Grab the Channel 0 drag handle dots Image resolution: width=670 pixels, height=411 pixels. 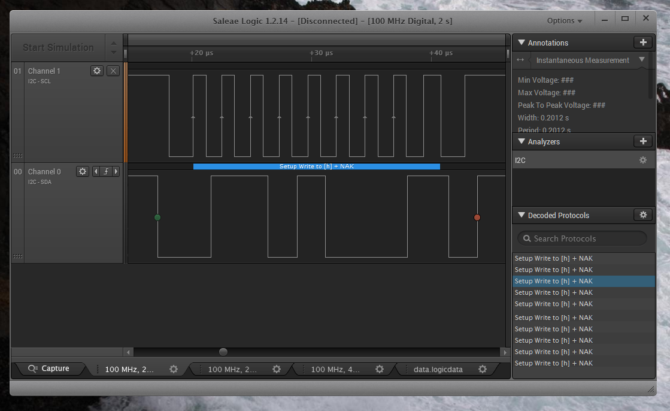[17, 256]
